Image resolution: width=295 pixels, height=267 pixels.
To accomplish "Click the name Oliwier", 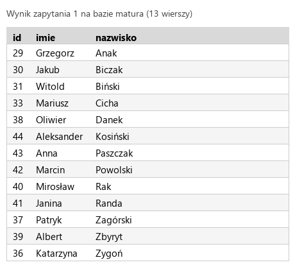I will click(x=51, y=120).
